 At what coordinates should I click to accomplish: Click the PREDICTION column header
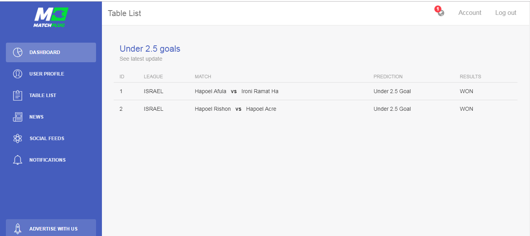coord(388,77)
